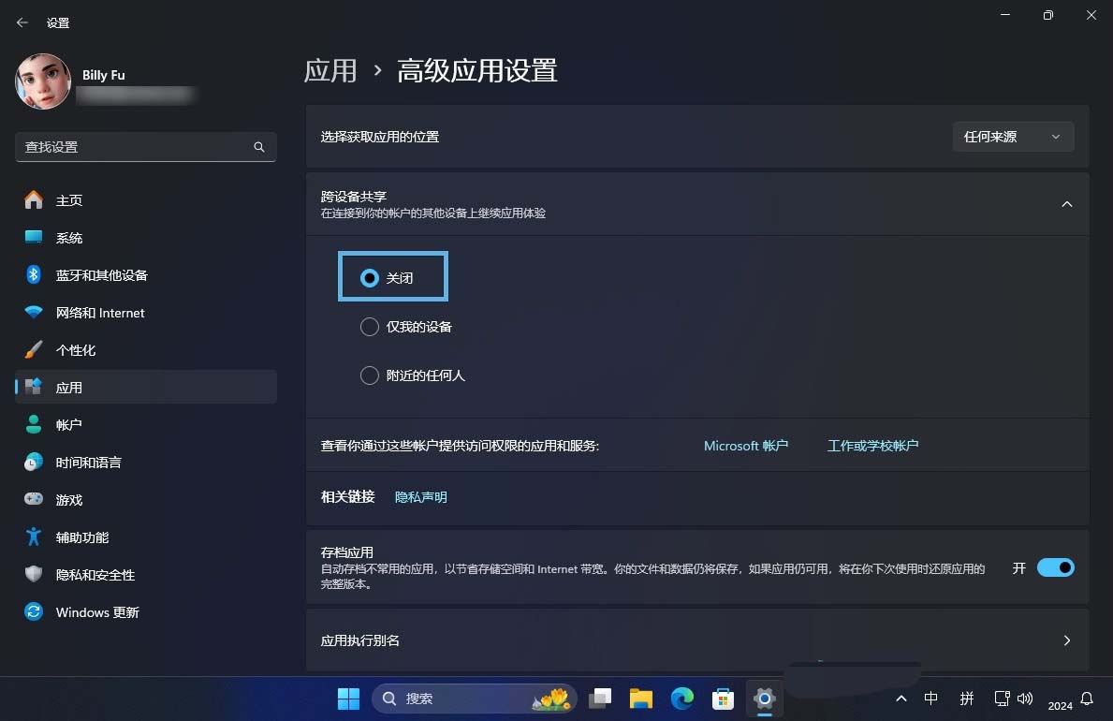Viewport: 1113px width, 721px height.
Task: Open Windows 更新 settings
Action: [x=98, y=611]
